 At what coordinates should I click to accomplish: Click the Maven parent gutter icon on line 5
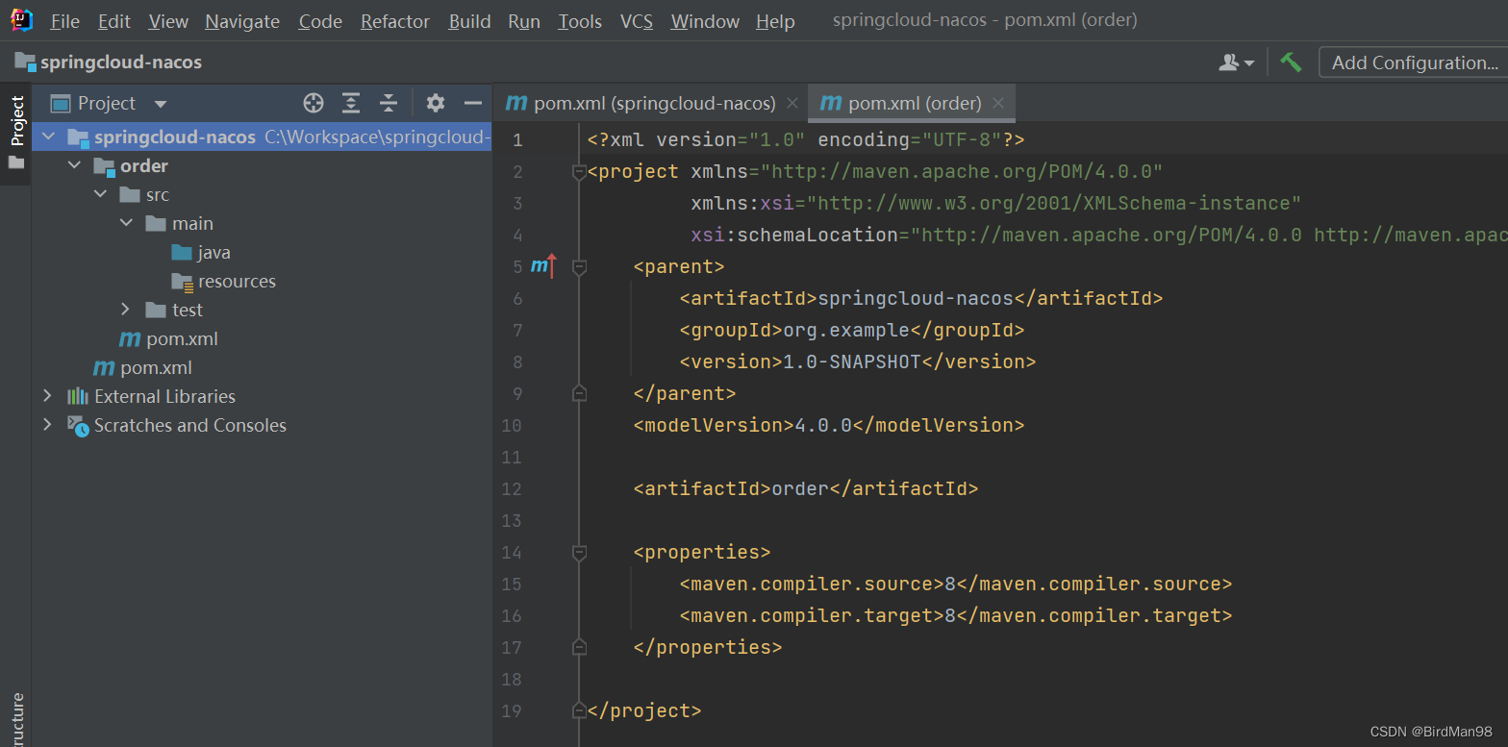pyautogui.click(x=543, y=266)
